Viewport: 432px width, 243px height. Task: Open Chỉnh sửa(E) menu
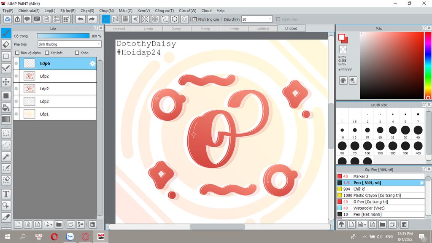coord(29,11)
